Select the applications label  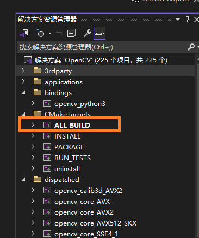click(64, 82)
